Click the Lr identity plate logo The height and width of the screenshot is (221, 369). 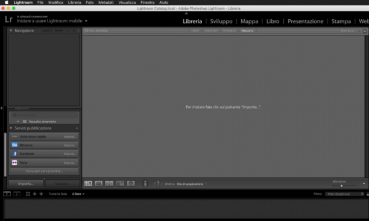8,19
